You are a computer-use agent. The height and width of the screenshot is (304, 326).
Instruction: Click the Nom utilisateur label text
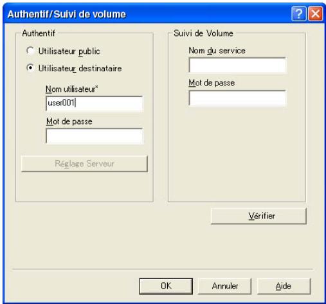(x=72, y=89)
